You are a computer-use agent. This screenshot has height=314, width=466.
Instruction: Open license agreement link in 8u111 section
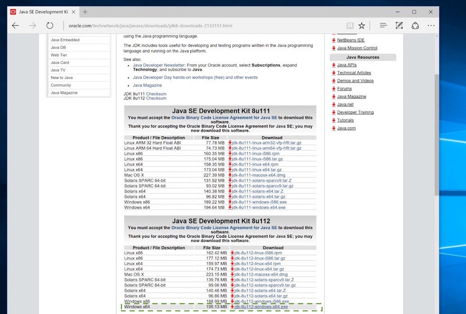click(224, 118)
